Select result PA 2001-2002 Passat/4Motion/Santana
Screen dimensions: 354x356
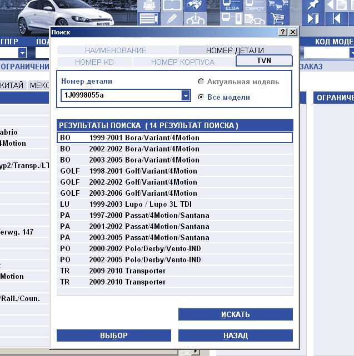(x=174, y=226)
